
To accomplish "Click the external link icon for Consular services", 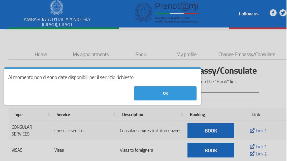I will coord(252,131).
